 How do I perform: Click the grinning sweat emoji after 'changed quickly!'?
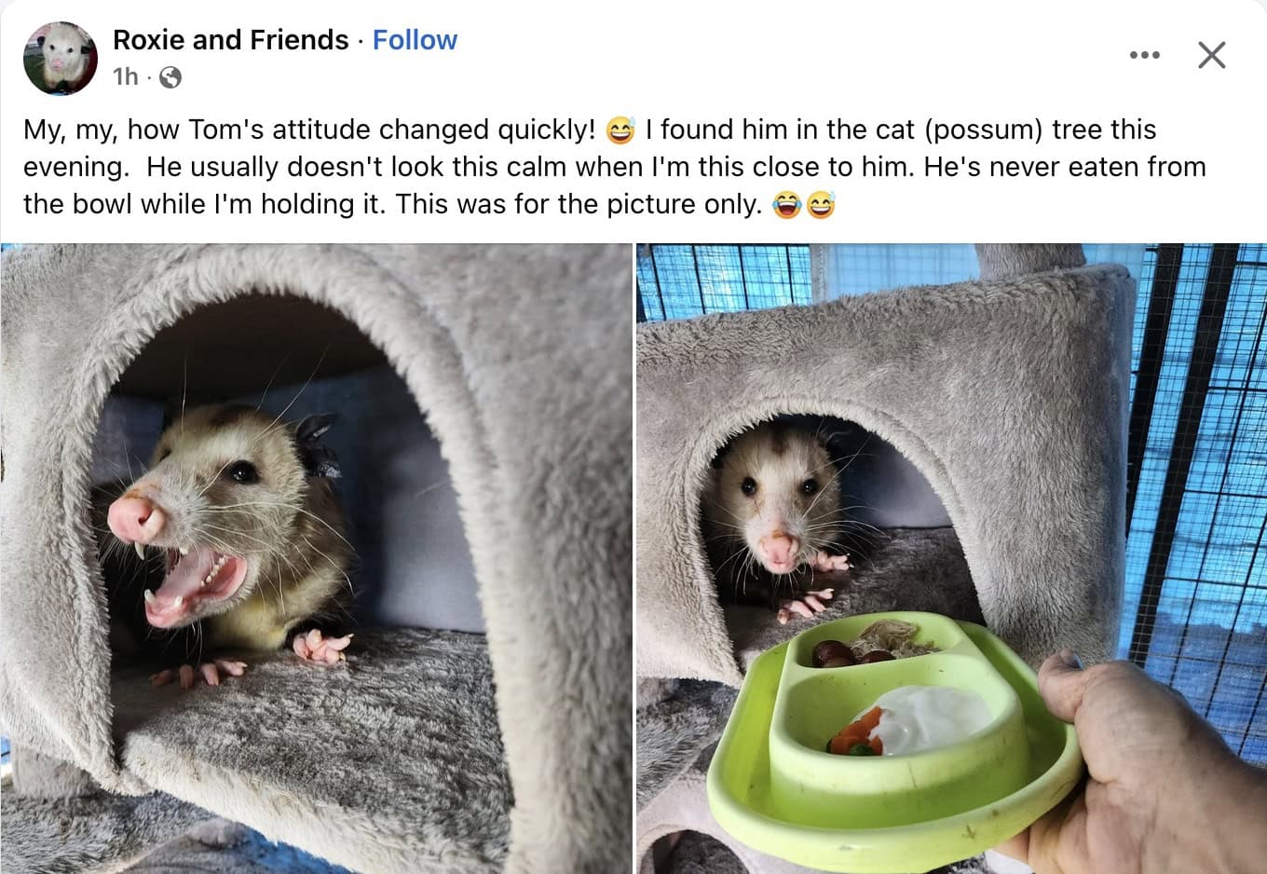click(620, 130)
